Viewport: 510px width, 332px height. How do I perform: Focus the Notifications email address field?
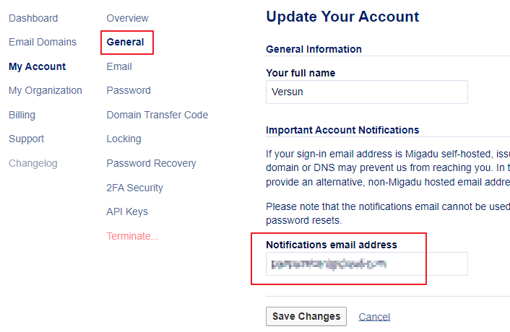point(366,264)
